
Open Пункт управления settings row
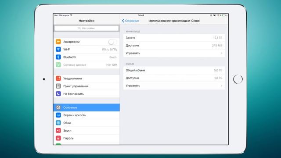click(86, 86)
